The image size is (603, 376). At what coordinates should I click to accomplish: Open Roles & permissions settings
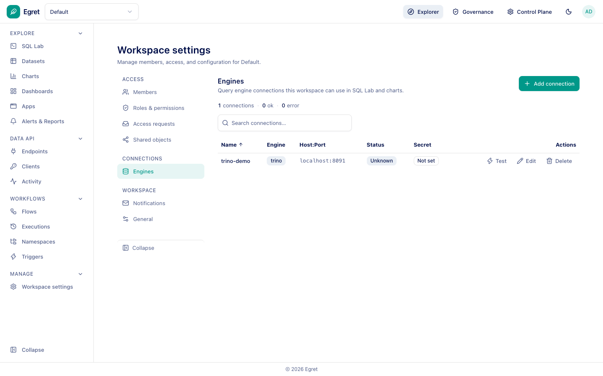(161, 108)
